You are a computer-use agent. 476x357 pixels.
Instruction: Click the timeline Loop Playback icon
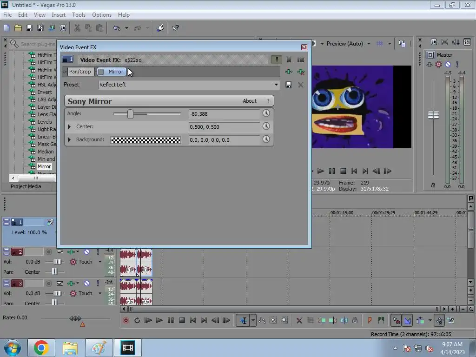[x=137, y=320]
